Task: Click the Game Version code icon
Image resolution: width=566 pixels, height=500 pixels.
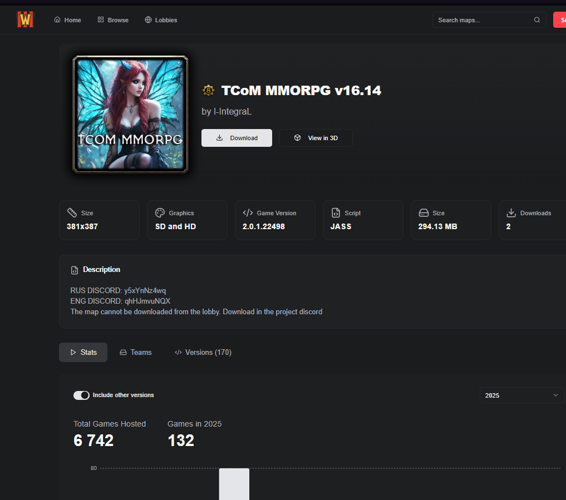Action: click(x=248, y=213)
